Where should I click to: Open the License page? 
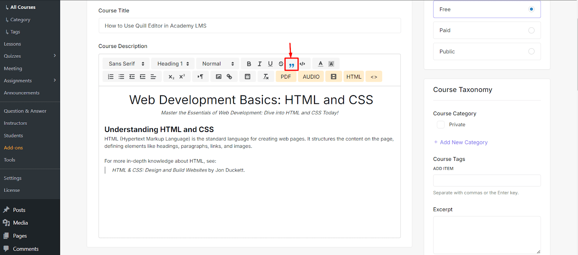click(x=12, y=190)
